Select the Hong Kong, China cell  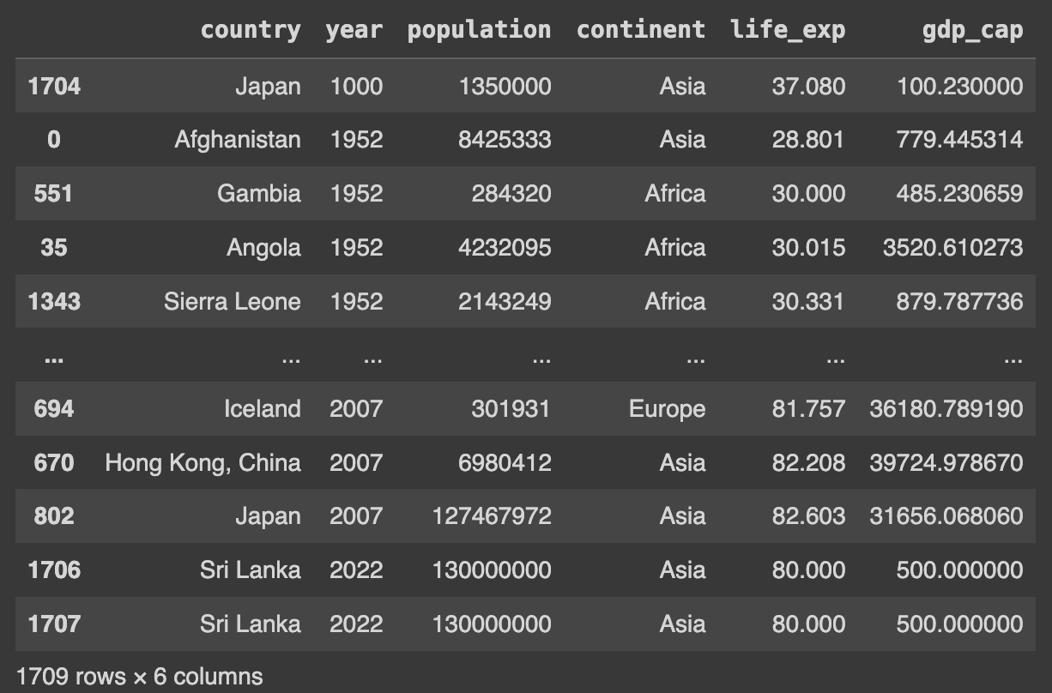[x=203, y=463]
